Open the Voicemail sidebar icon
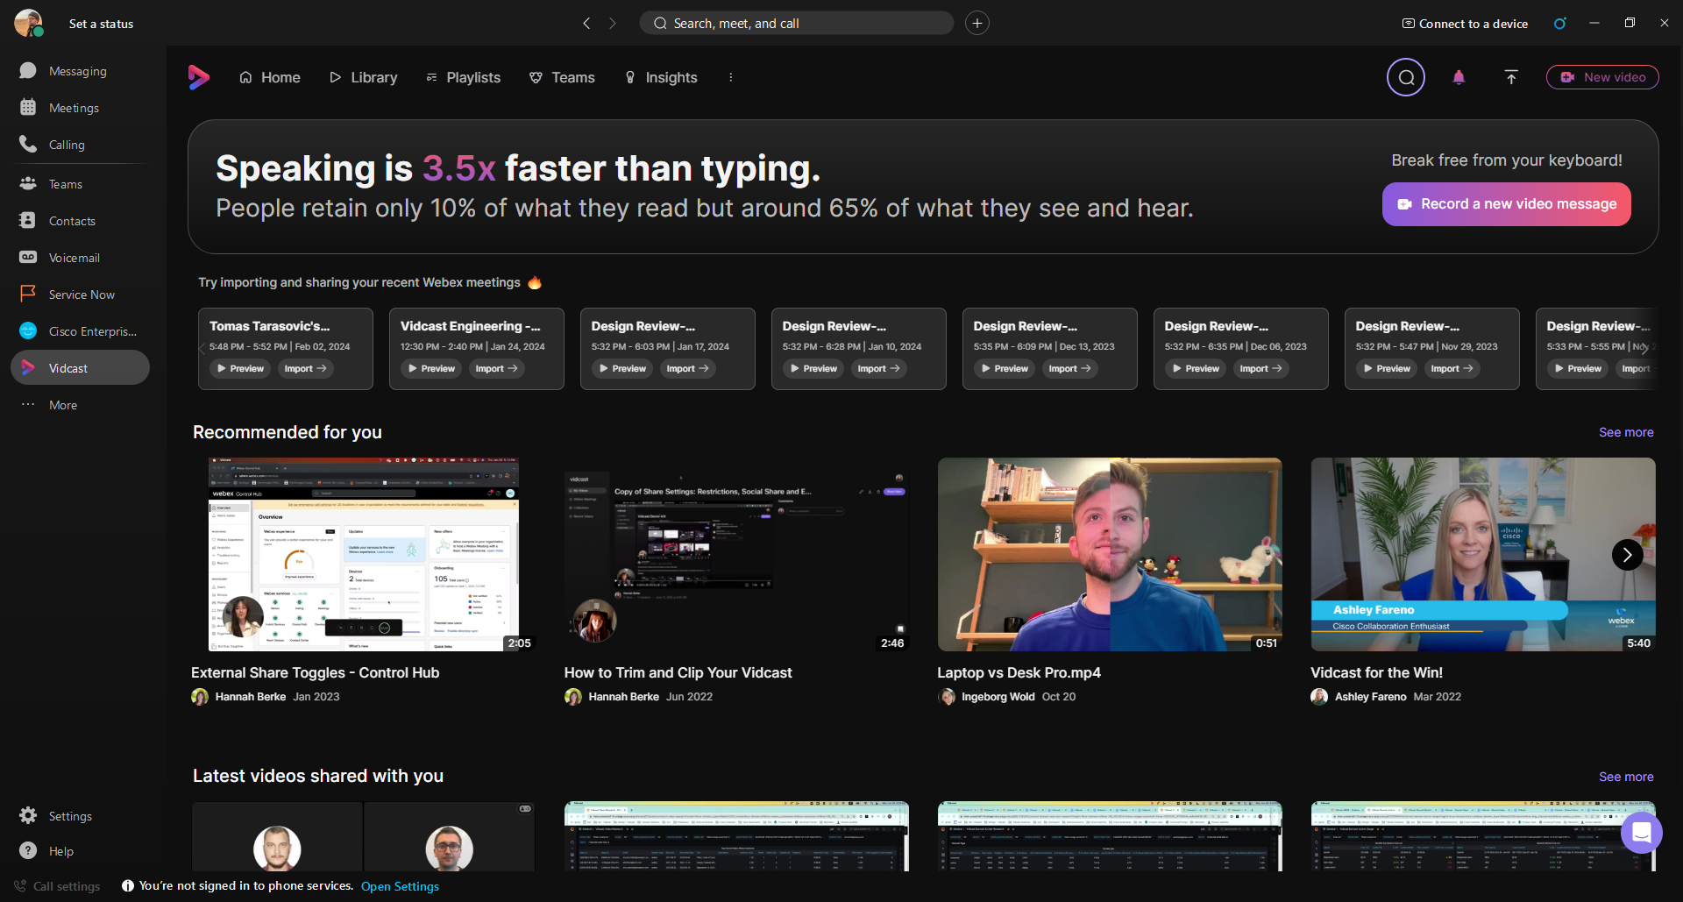The width and height of the screenshot is (1683, 902). click(28, 257)
